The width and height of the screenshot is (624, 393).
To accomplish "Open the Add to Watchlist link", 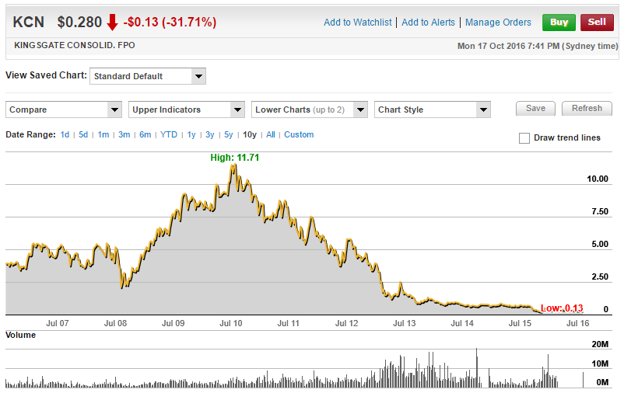I will (357, 23).
